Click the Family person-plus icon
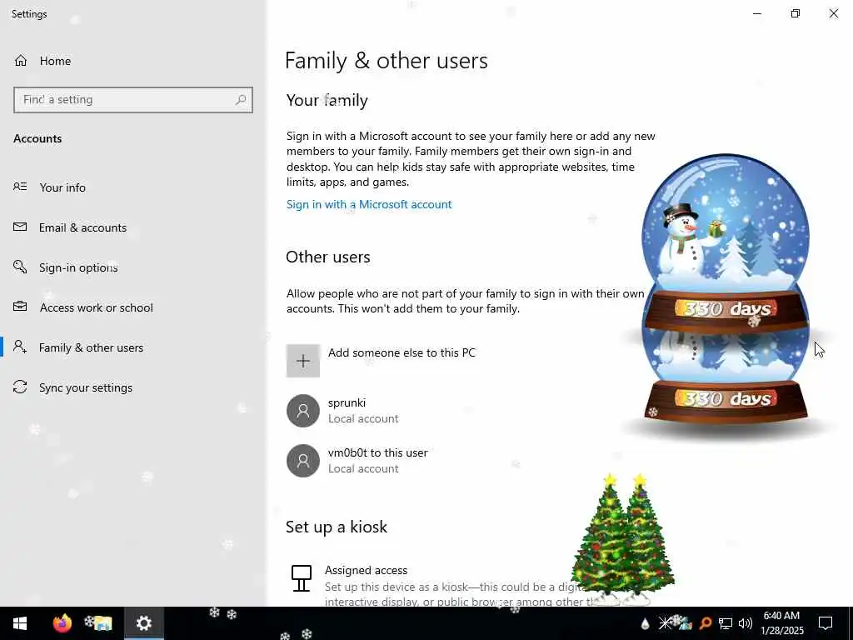Viewport: 853px width, 640px height. 20,347
